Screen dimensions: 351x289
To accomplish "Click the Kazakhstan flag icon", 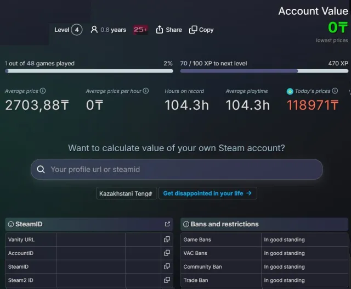I will click(290, 91).
